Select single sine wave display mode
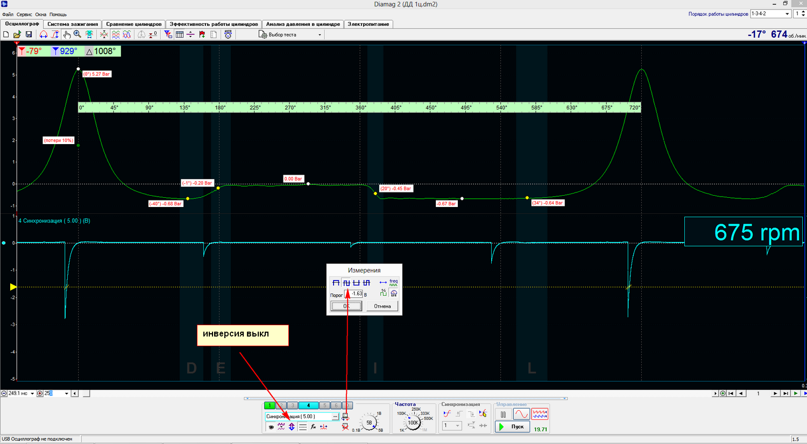 coord(521,414)
